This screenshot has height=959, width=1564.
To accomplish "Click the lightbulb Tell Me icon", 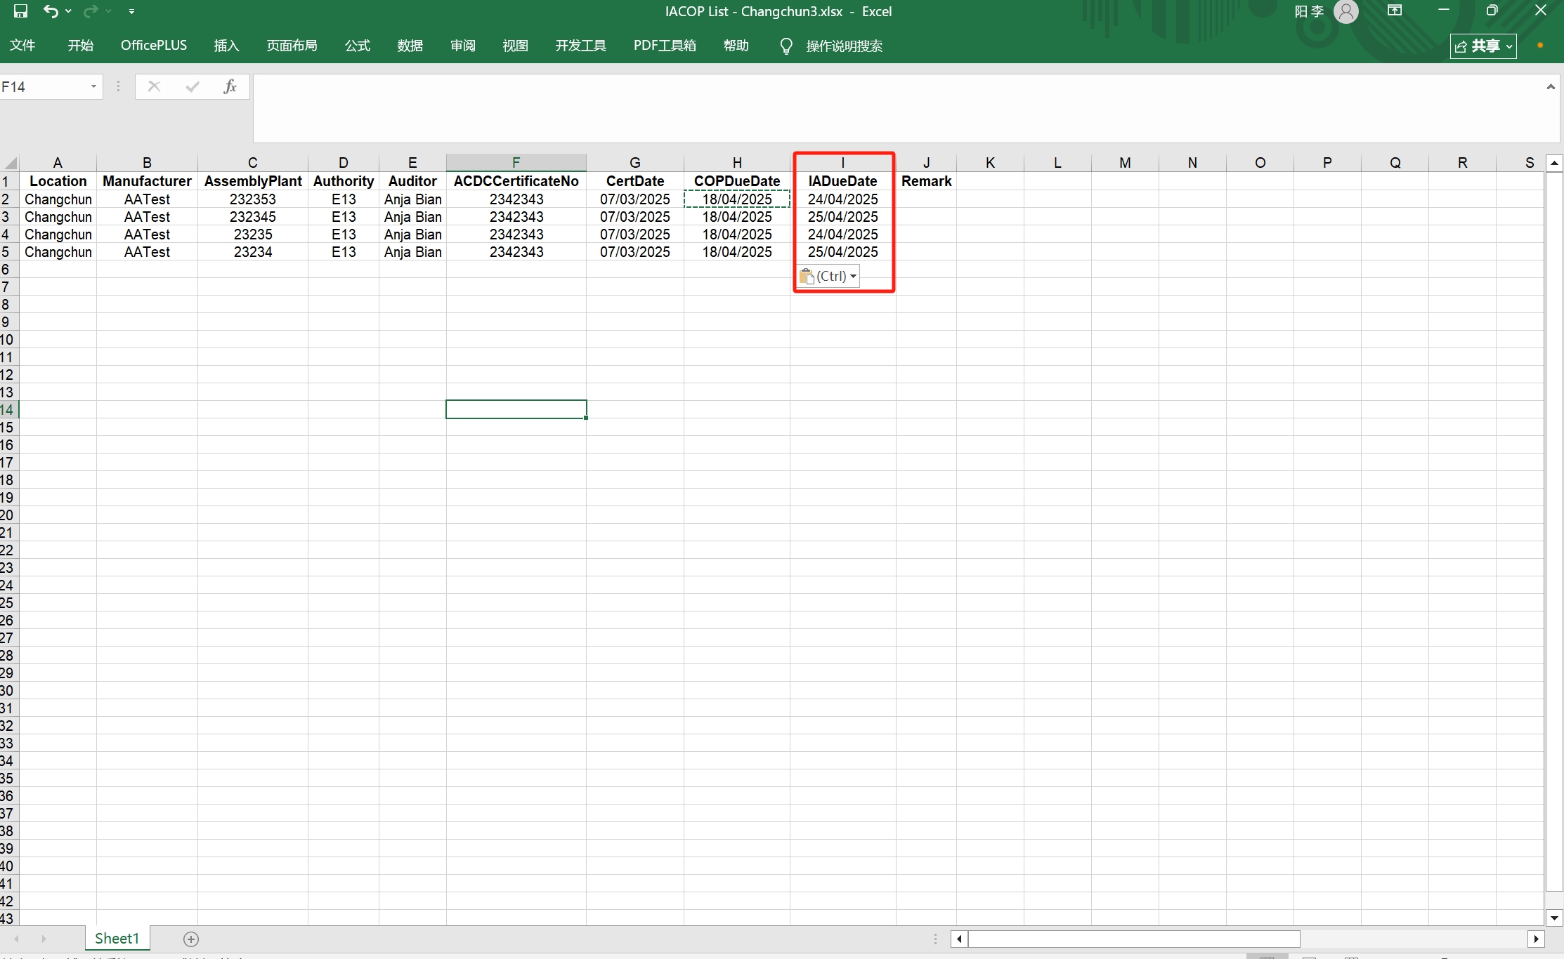I will (786, 46).
